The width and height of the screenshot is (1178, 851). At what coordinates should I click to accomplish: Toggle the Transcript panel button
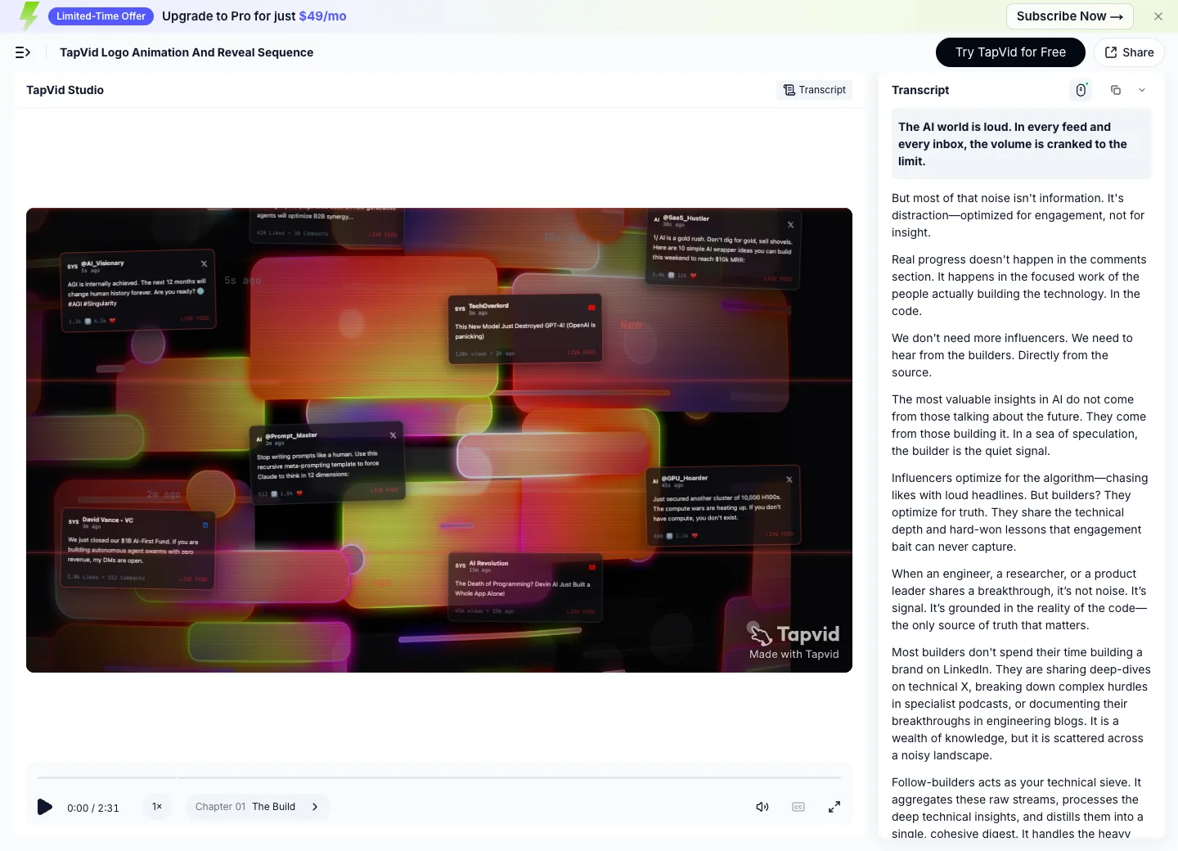point(815,90)
